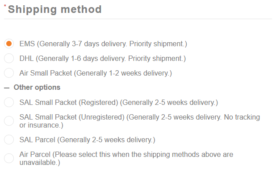The image size is (276, 172).
Task: Click the DHL 1-6 days delivery label
Action: point(103,59)
